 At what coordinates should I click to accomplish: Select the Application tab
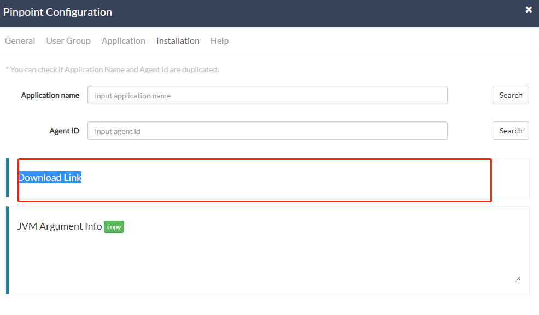click(x=124, y=41)
